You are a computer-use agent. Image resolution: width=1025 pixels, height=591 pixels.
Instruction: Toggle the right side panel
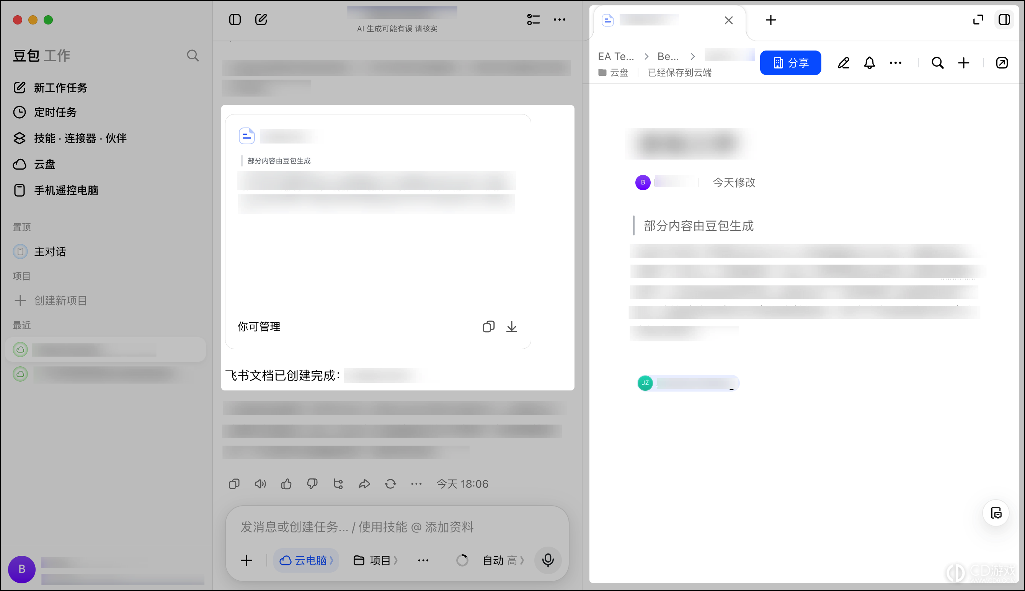pyautogui.click(x=1004, y=20)
